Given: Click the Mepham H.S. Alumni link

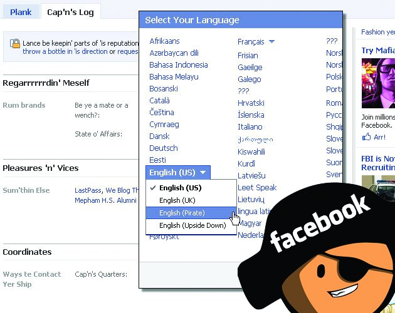Looking at the screenshot, I should coord(105,200).
